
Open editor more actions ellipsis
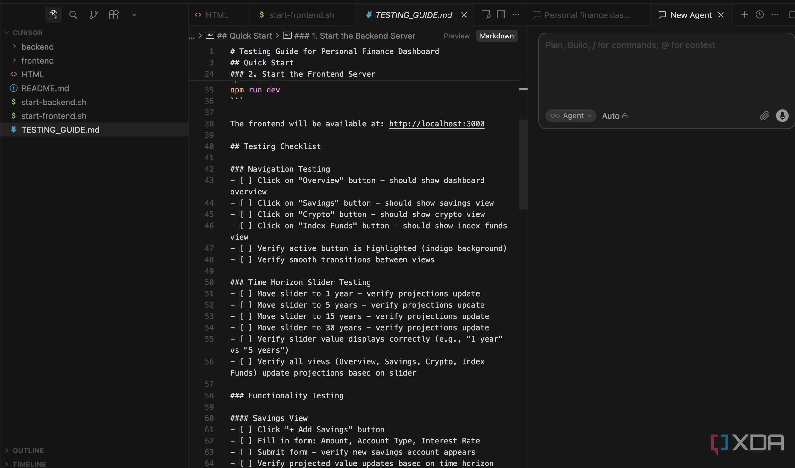pyautogui.click(x=515, y=14)
